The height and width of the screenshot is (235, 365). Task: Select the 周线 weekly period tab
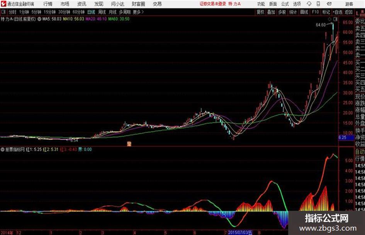[102, 12]
